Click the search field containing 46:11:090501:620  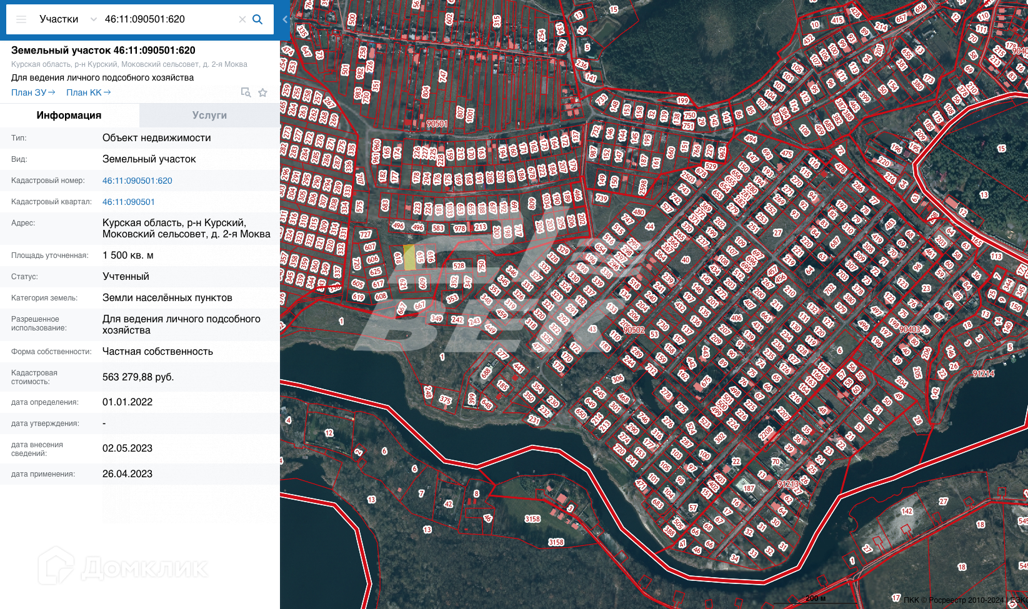pos(167,19)
